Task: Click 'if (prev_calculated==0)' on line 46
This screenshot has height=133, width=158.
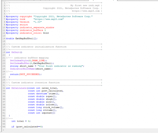Action: click(27, 127)
